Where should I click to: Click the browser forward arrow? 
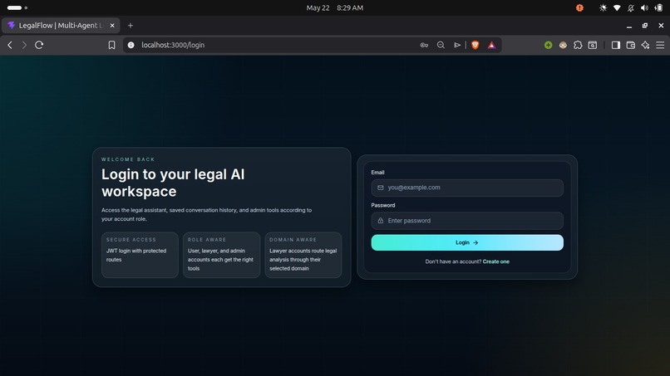click(24, 45)
